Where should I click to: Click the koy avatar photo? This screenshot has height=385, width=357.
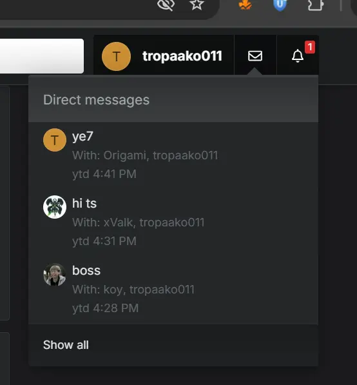[x=55, y=275]
